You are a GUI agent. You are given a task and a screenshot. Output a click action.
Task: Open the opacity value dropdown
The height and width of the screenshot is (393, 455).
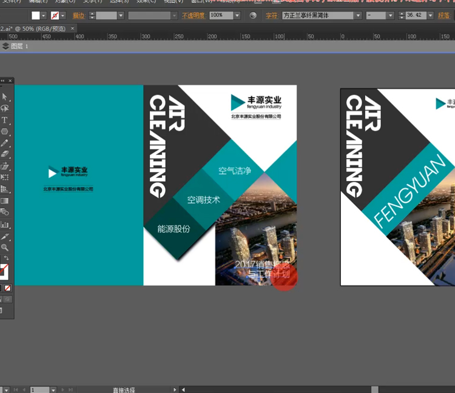pyautogui.click(x=237, y=15)
